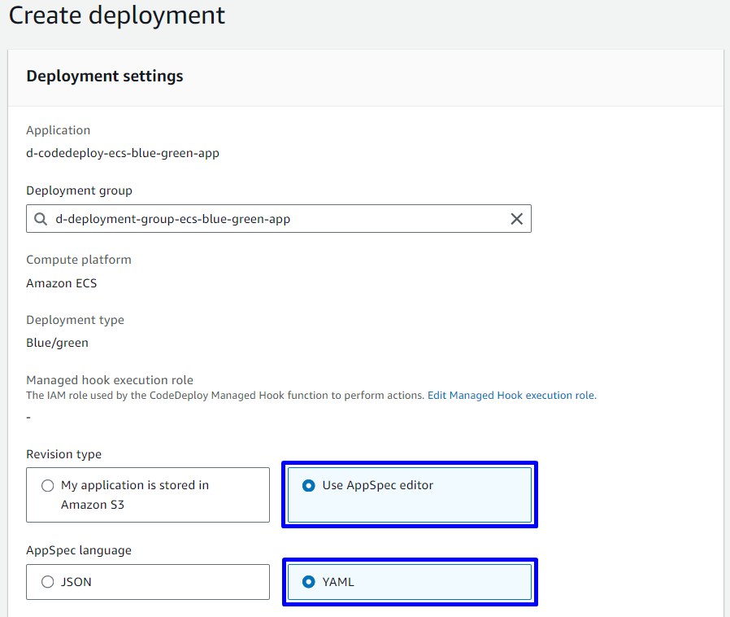Click application name d-codedeploy-ecs-blue-green-app
Screen dimensions: 730x617
click(123, 153)
